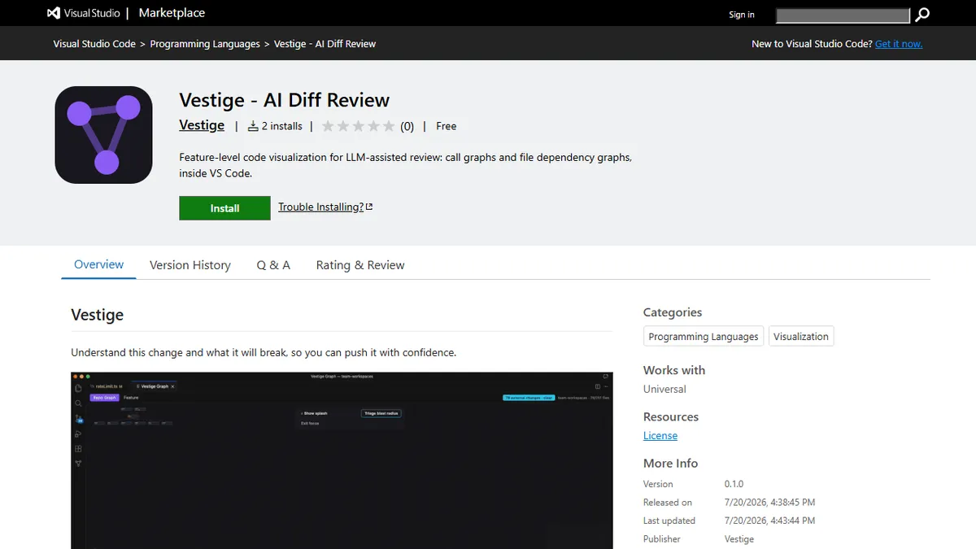Click release date '7/20/2026, 4:38:45 PM'
Viewport: 976px width, 549px height.
(x=769, y=503)
